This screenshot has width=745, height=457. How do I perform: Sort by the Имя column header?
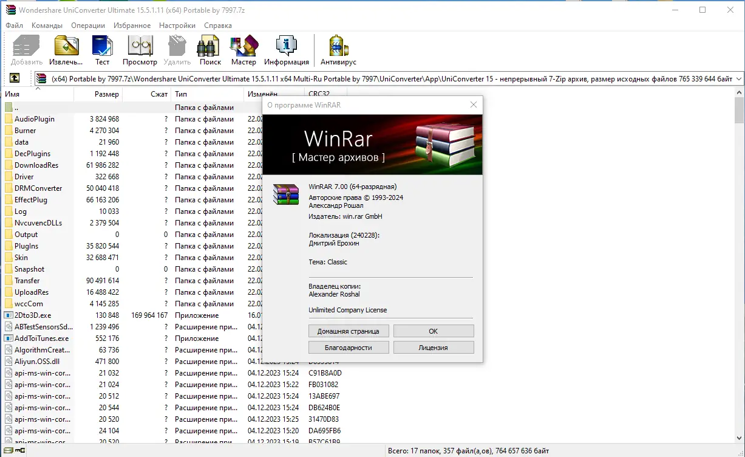coord(38,94)
